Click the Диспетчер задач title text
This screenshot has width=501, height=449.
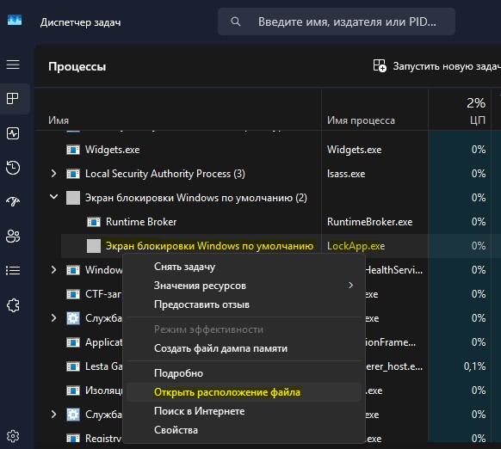[81, 22]
